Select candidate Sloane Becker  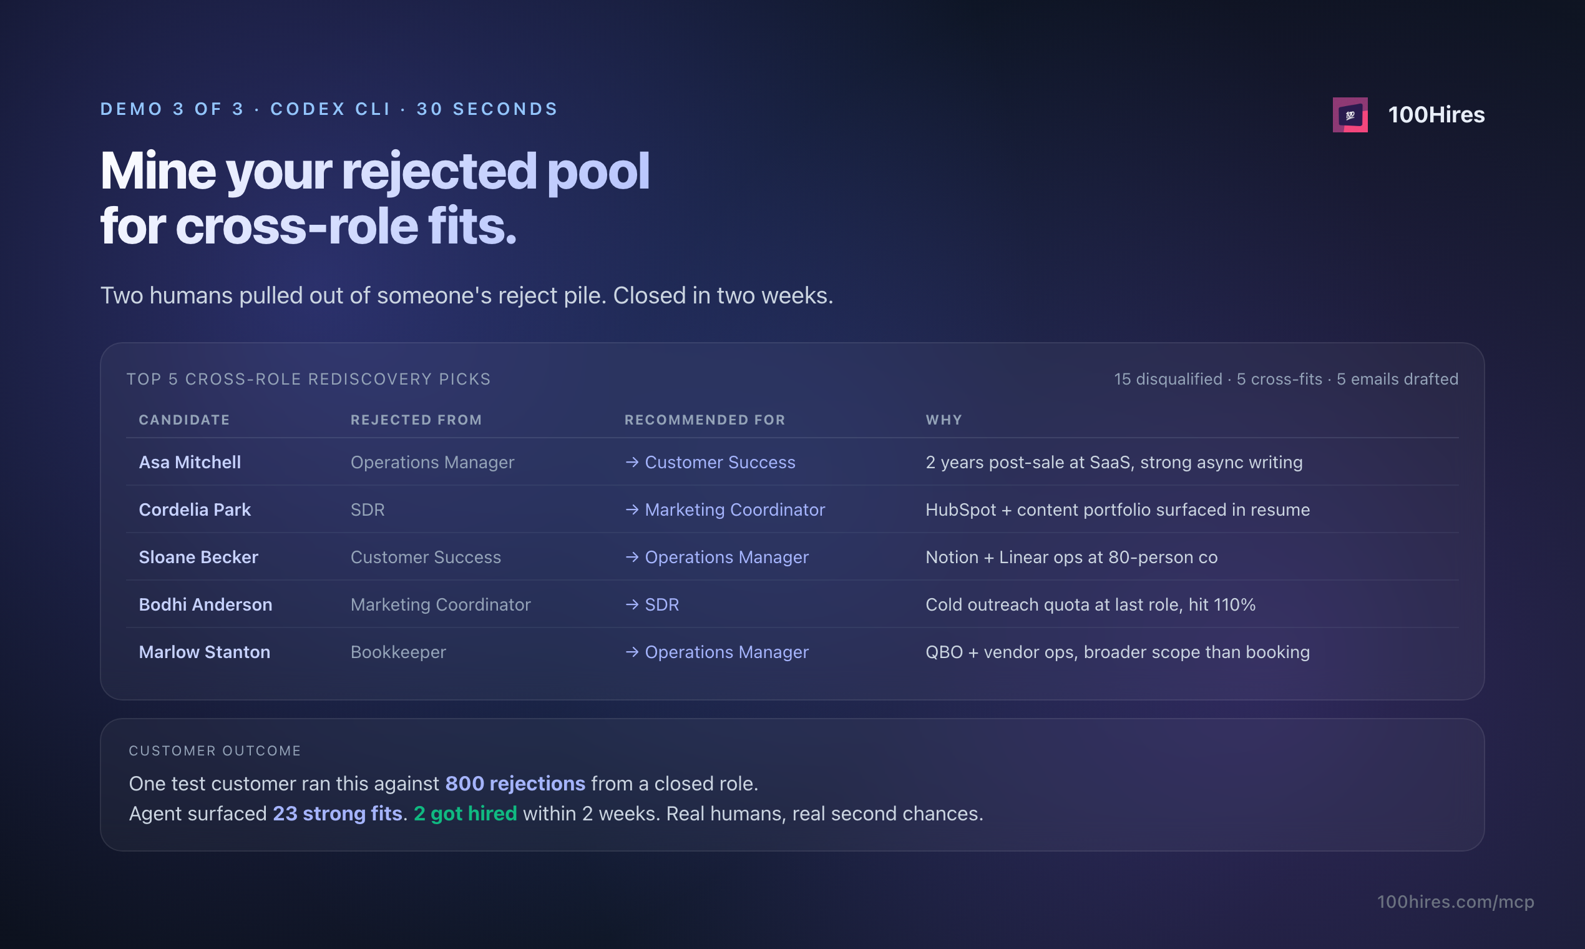[x=199, y=557]
